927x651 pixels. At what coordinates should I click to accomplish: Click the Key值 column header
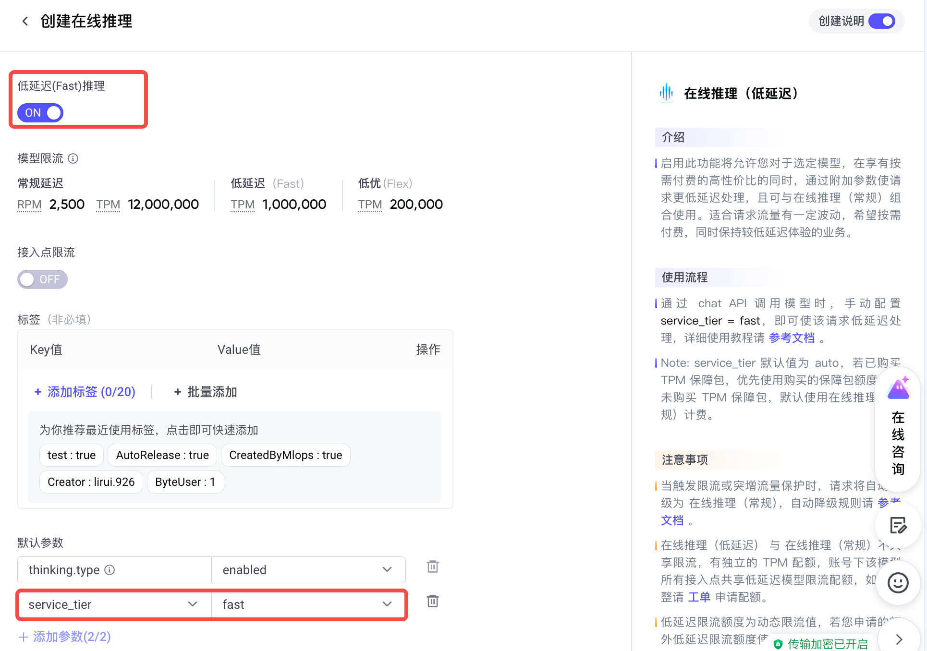coord(46,350)
